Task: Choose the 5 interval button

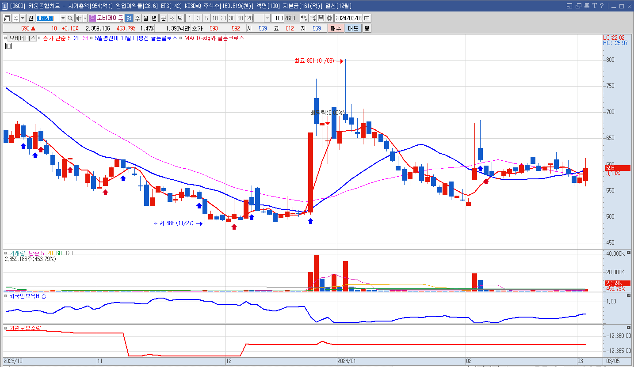Action: pos(206,18)
